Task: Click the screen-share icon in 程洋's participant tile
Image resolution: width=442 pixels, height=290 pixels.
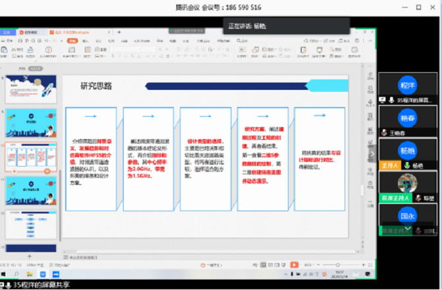Action: pyautogui.click(x=383, y=100)
